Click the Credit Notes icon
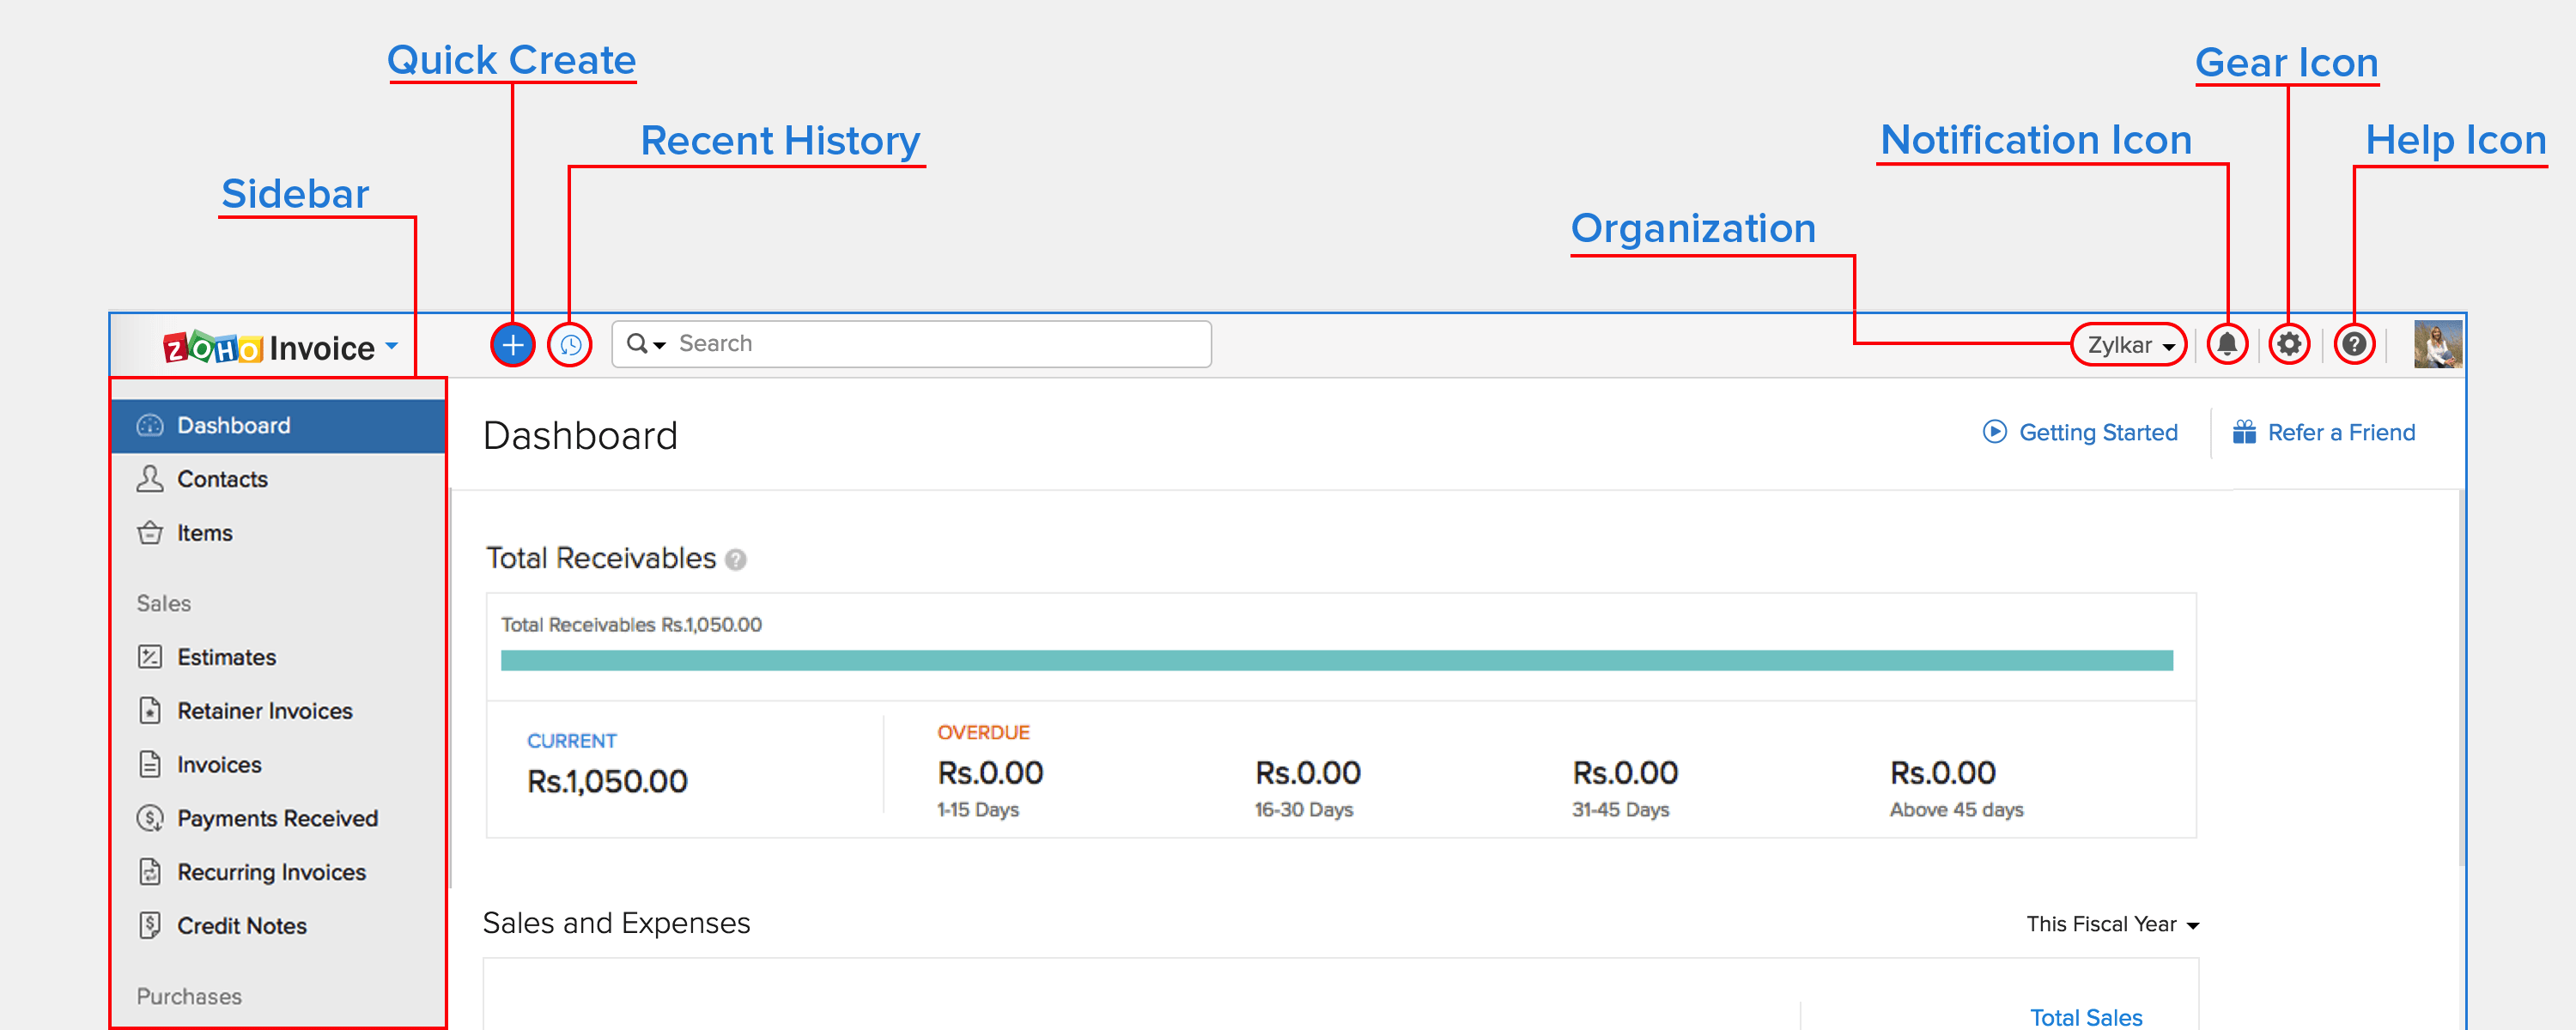The height and width of the screenshot is (1030, 2576). (150, 926)
